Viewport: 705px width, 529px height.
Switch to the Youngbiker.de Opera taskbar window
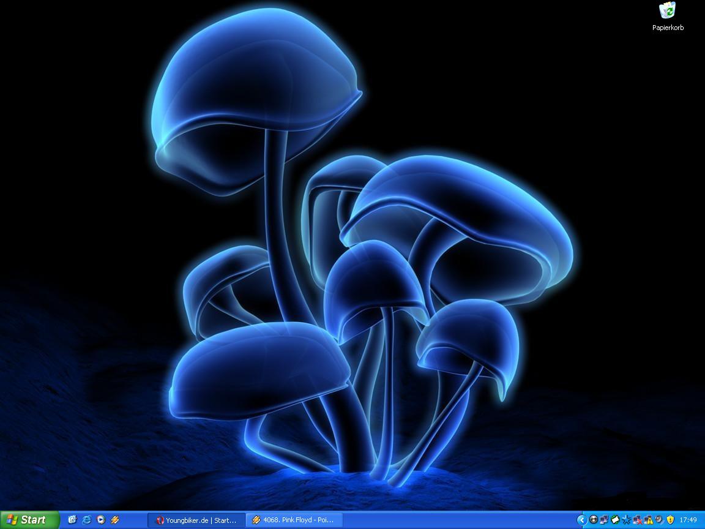click(x=196, y=520)
